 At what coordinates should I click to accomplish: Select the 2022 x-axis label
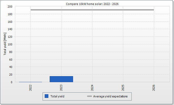(x=31, y=87)
